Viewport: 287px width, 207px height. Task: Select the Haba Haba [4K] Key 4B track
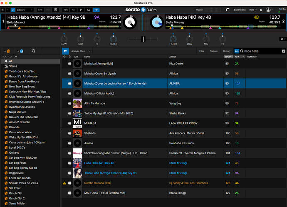point(174,163)
